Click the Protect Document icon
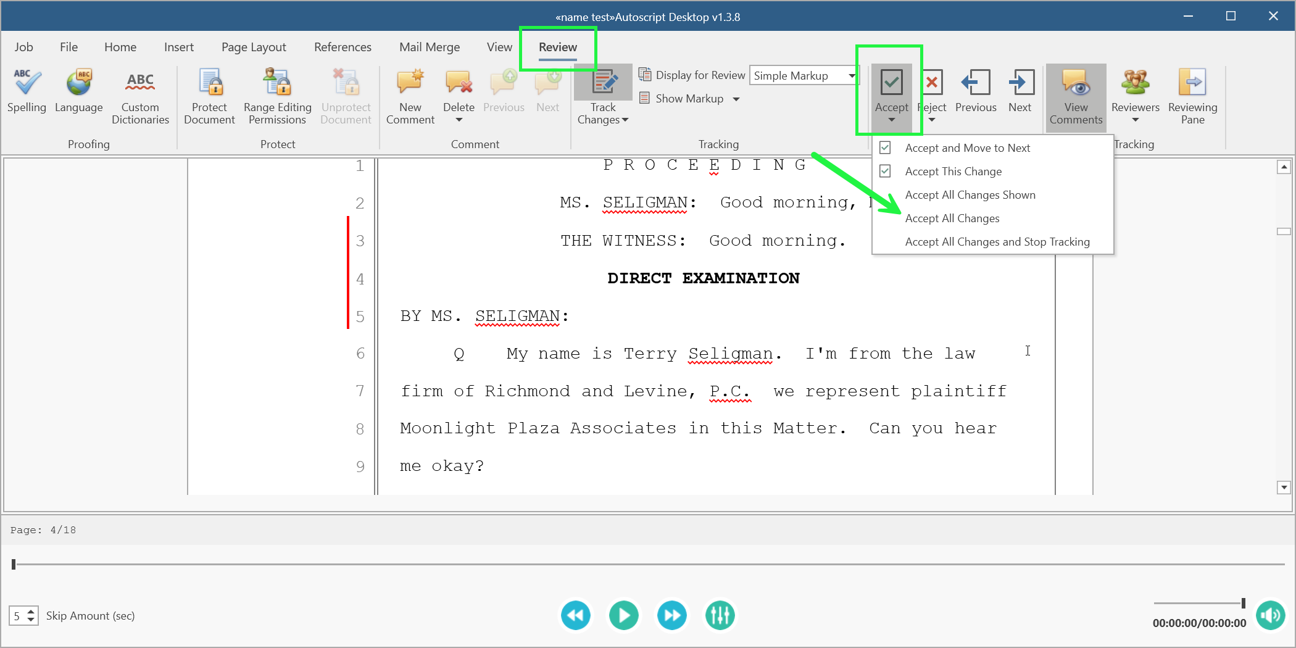Image resolution: width=1296 pixels, height=648 pixels. [x=209, y=97]
